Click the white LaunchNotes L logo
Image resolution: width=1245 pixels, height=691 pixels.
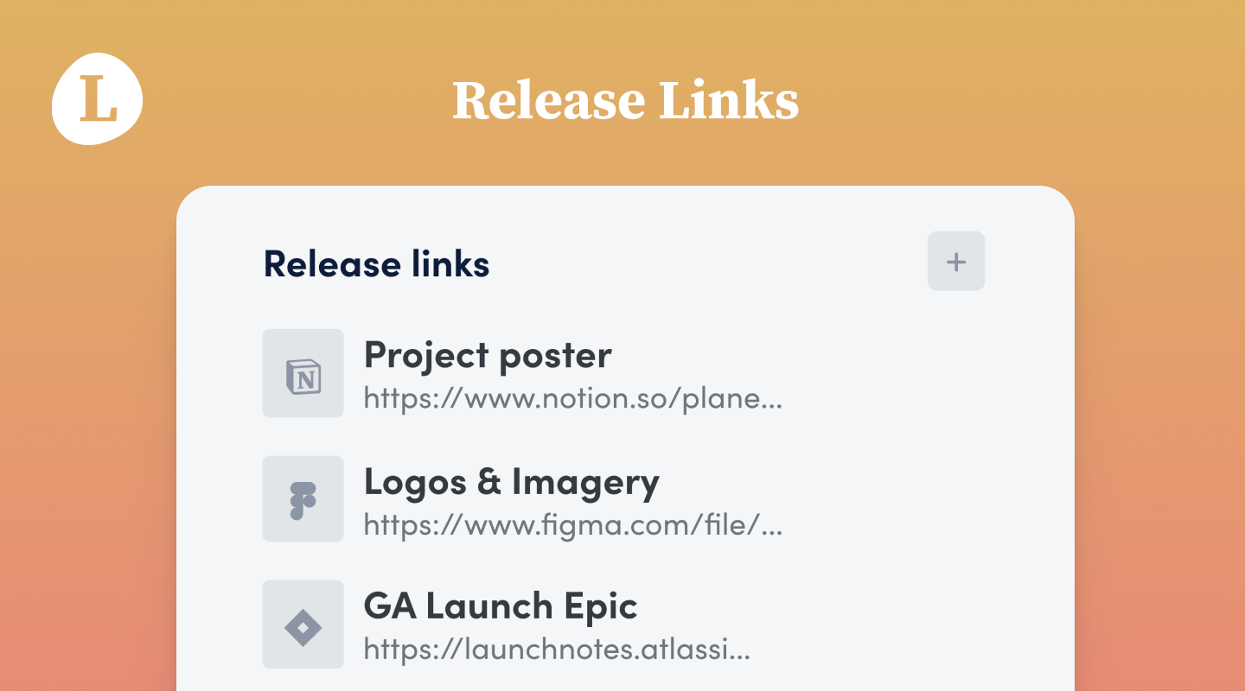(98, 98)
